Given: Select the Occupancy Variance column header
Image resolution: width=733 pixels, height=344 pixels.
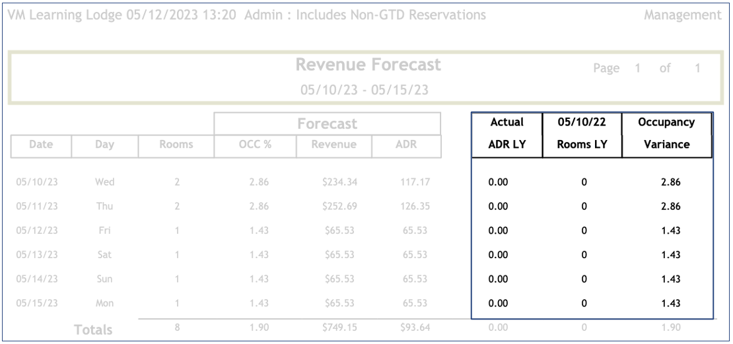Looking at the screenshot, I should tap(666, 133).
